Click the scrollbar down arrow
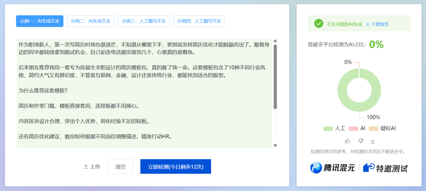 pyautogui.click(x=275, y=145)
